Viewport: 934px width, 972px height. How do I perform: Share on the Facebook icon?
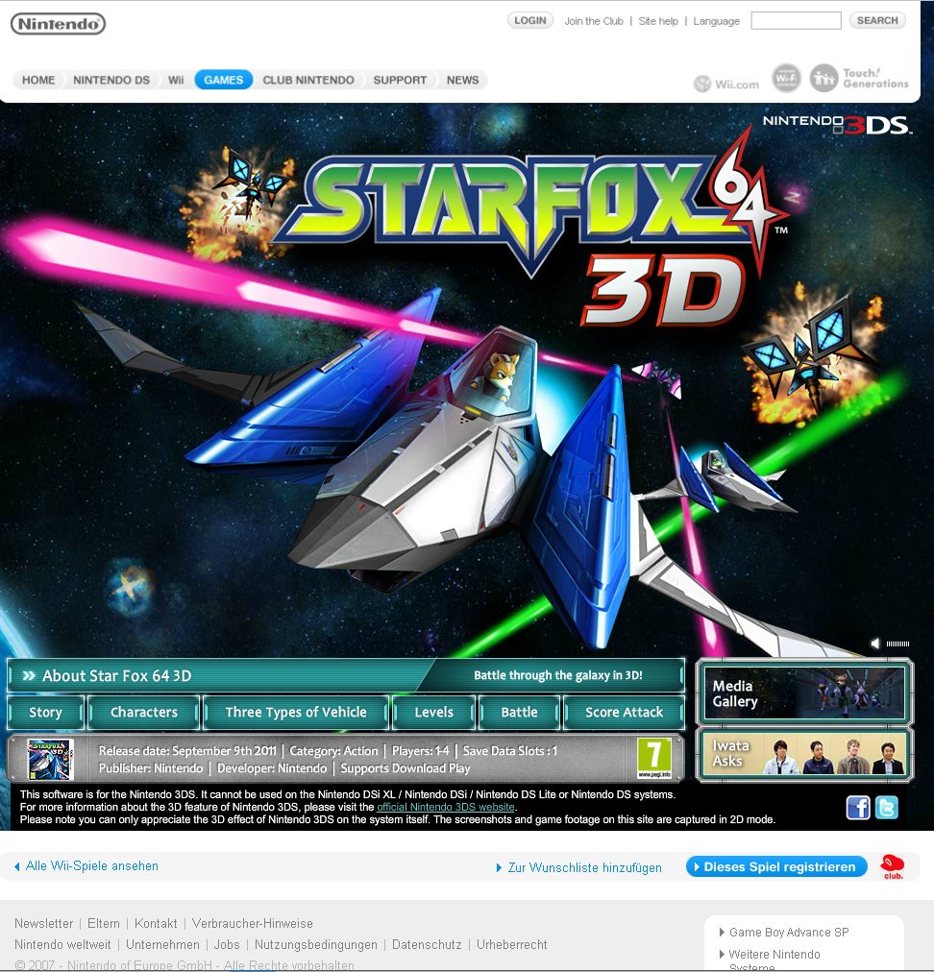coord(858,808)
